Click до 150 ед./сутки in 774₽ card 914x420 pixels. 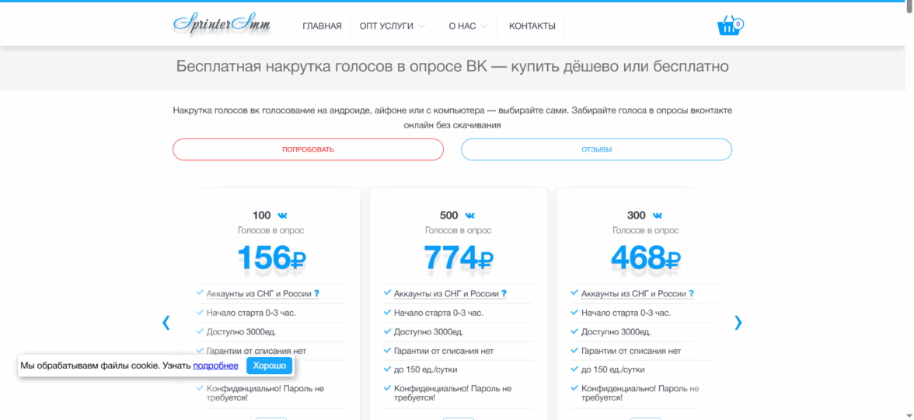click(x=426, y=370)
